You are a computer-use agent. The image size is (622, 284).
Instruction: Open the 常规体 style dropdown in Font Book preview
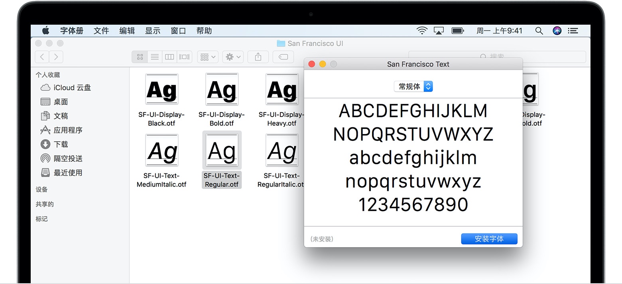pyautogui.click(x=413, y=86)
